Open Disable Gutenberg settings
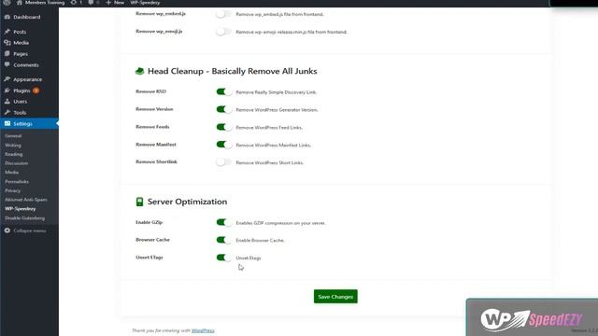Viewport: 598px width, 336px height. click(x=25, y=217)
